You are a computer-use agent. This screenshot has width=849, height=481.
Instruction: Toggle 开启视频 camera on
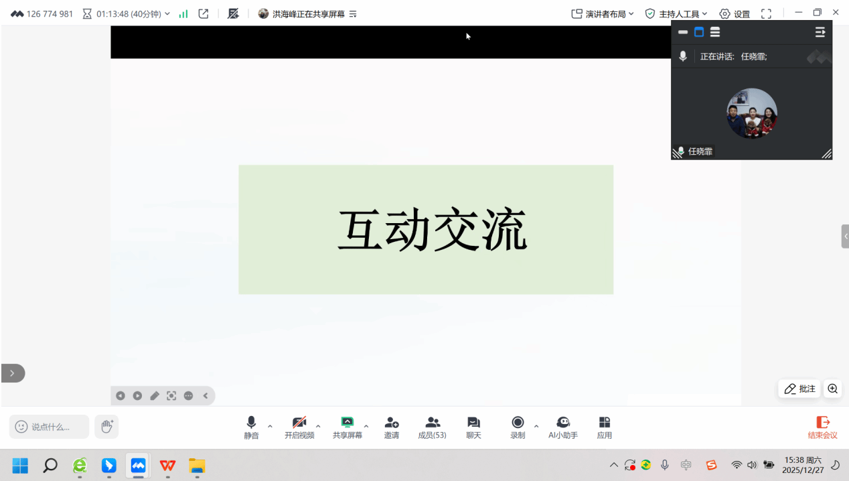tap(299, 426)
